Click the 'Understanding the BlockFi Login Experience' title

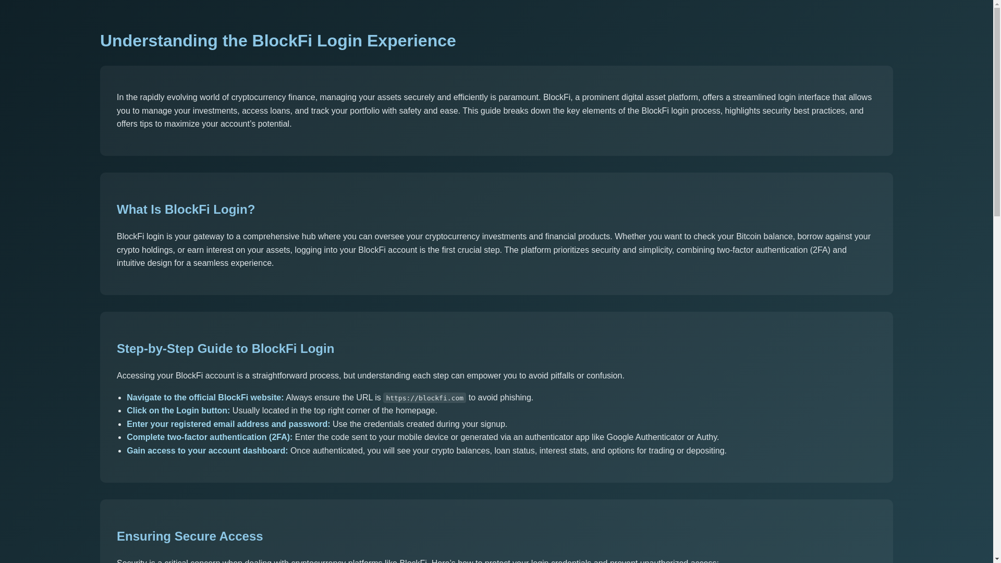click(x=278, y=41)
